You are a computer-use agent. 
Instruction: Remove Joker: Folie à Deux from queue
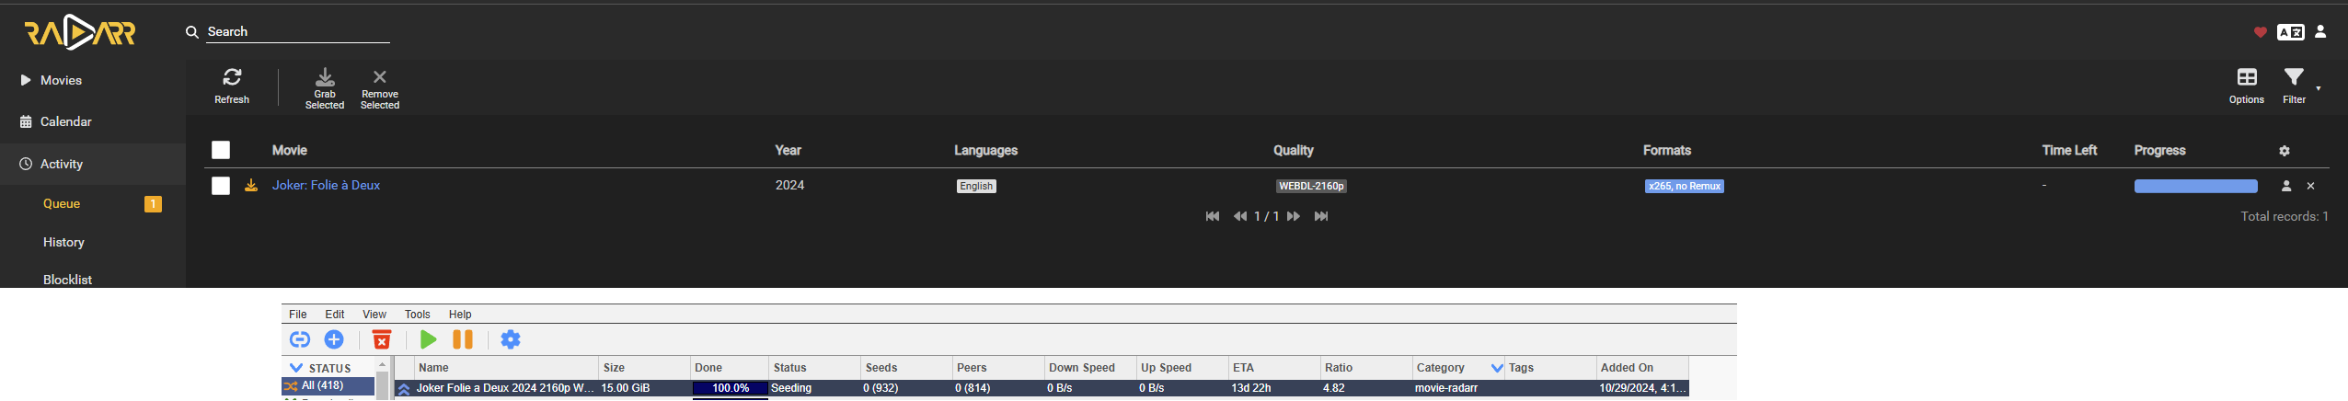pos(2310,186)
